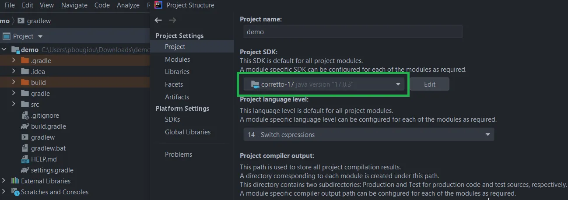
Task: Open the Navigate menu
Action: click(x=74, y=5)
